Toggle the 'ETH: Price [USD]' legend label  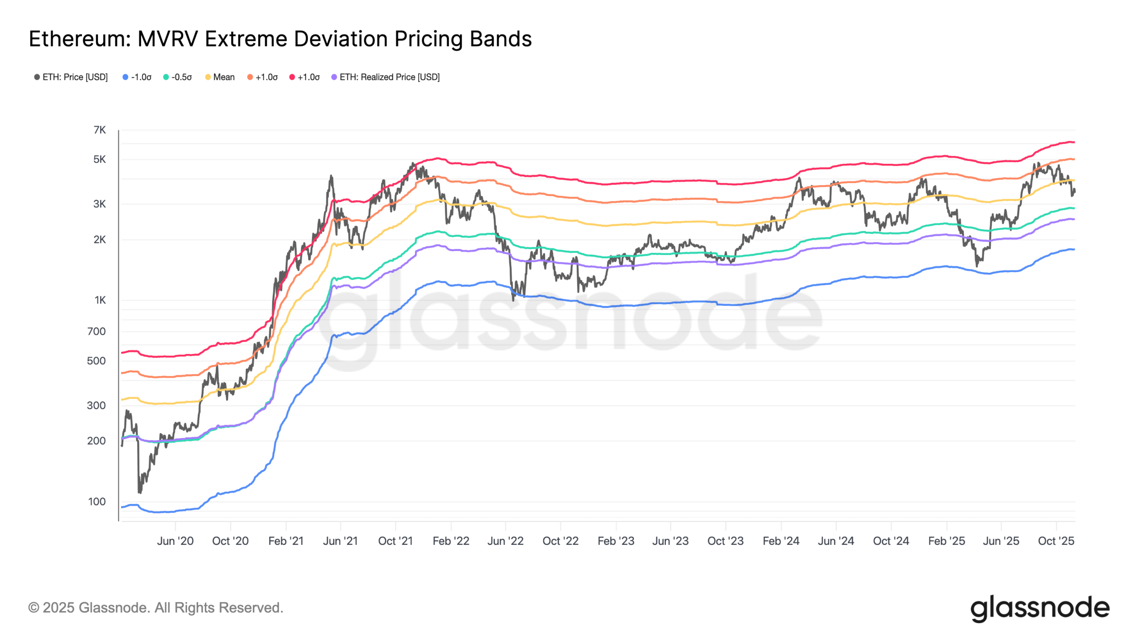[75, 77]
